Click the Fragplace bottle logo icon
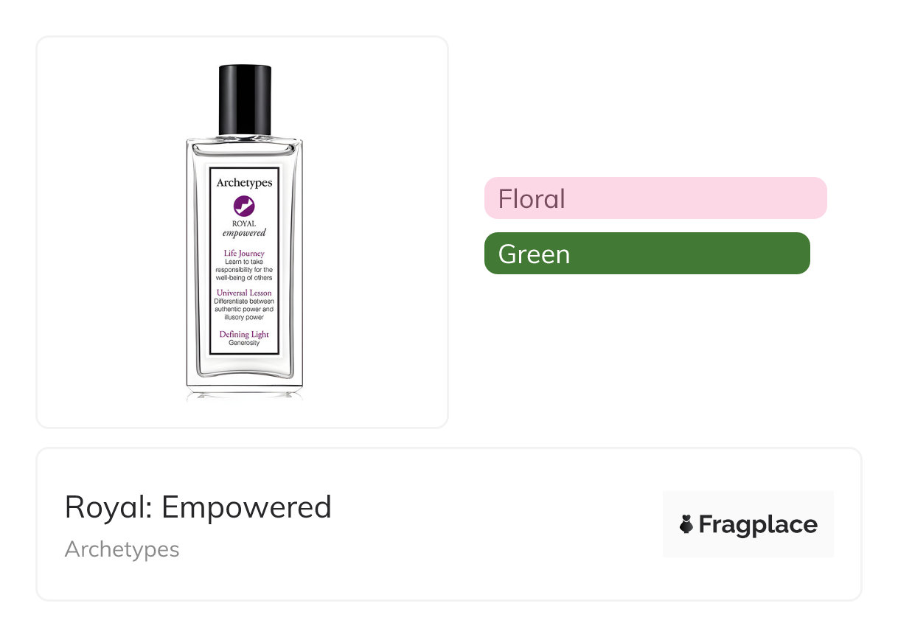This screenshot has width=898, height=637. 686,525
